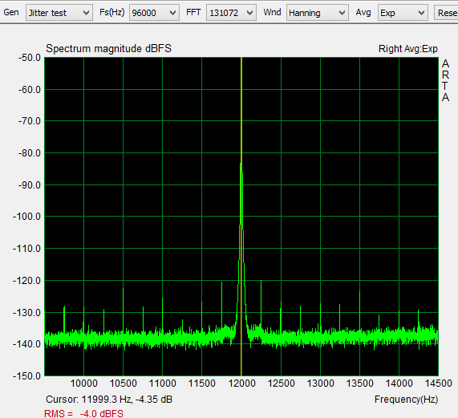This screenshot has width=458, height=418.
Task: Open the Gen generator dropdown showing Jitter test
Action: 59,13
